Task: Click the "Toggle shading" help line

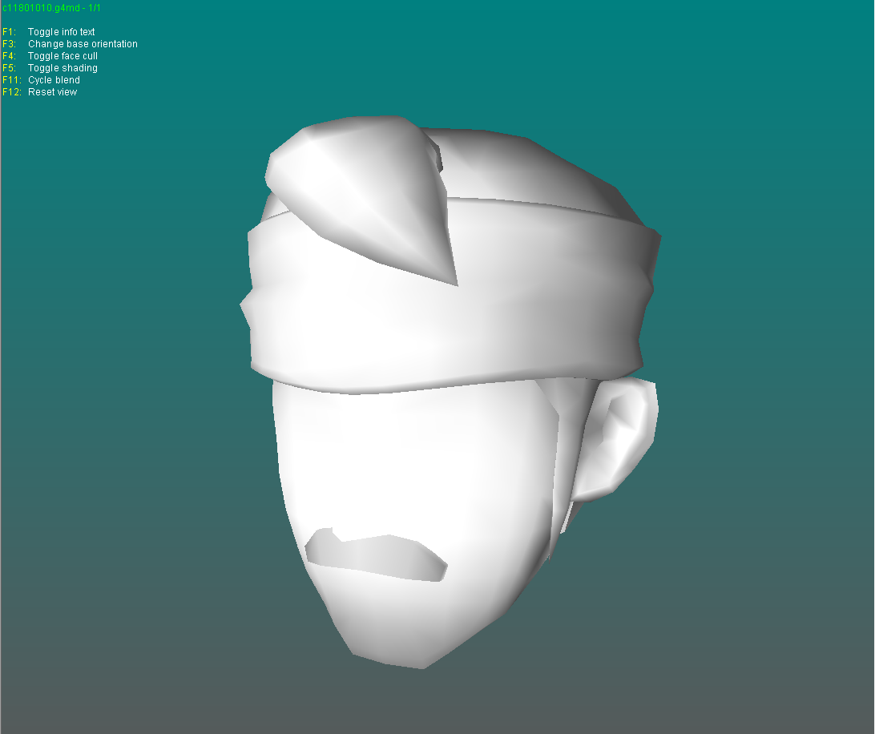Action: [x=50, y=68]
